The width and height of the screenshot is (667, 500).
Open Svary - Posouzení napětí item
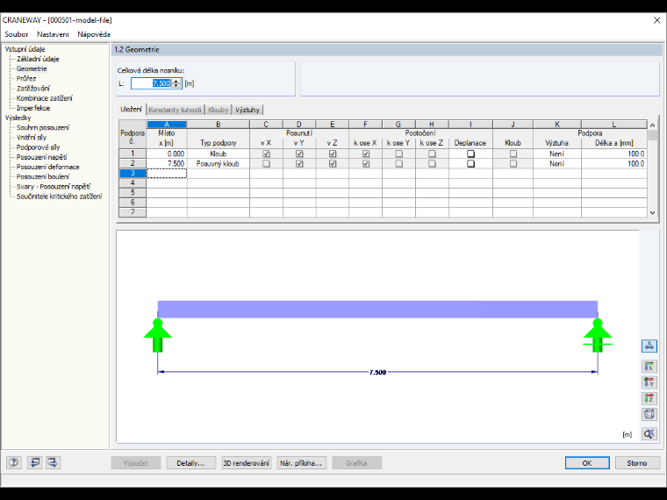(54, 186)
